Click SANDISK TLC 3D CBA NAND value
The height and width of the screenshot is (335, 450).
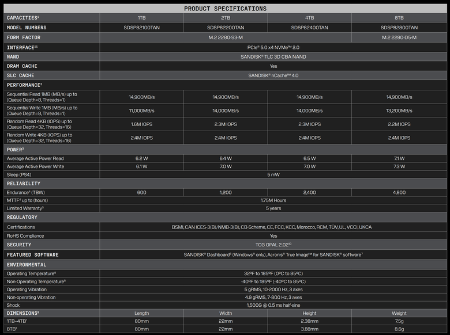[x=273, y=56]
